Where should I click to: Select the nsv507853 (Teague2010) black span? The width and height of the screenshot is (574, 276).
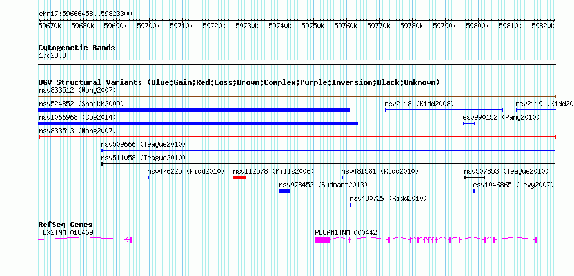point(475,178)
